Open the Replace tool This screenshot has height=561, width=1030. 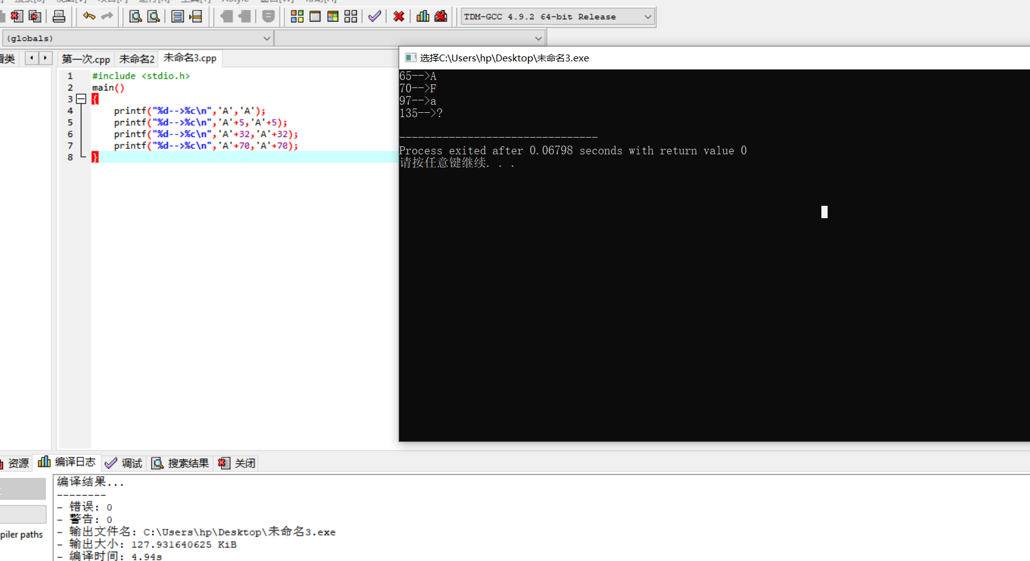pyautogui.click(x=153, y=16)
